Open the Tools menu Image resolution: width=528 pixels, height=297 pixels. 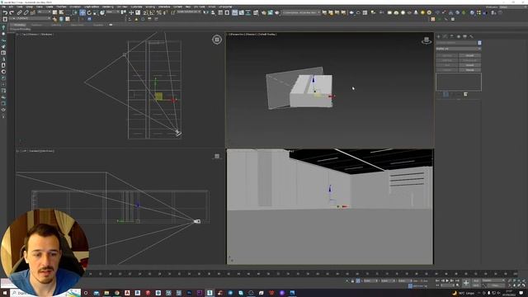pos(20,7)
